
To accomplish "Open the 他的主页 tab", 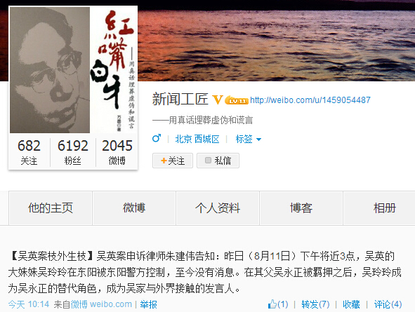I will tap(51, 208).
